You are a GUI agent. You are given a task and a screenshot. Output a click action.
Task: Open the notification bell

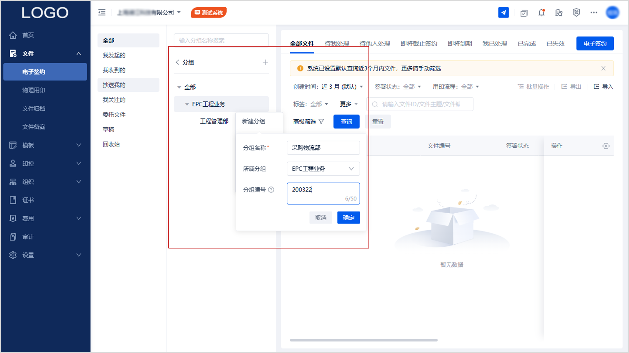point(541,13)
